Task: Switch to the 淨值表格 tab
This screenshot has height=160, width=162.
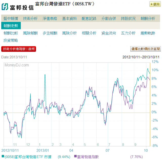Action: click(50, 19)
